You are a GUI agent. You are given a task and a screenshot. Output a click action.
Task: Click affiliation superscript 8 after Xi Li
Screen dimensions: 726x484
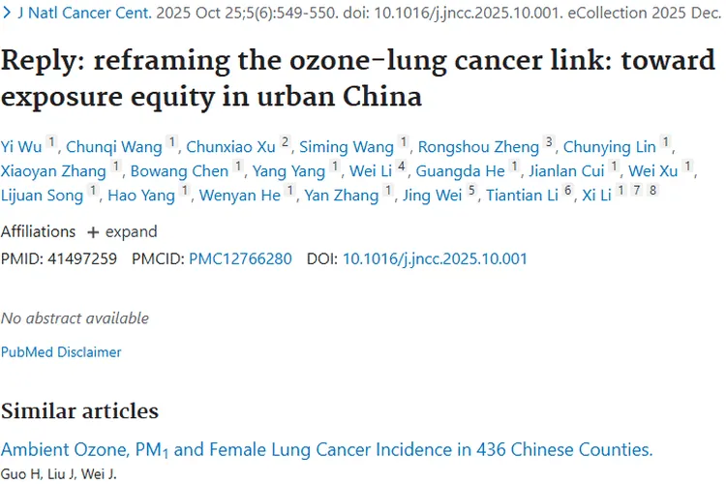[x=652, y=192]
